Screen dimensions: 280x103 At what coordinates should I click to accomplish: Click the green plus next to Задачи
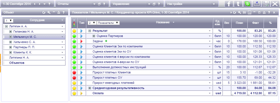coord(106,41)
